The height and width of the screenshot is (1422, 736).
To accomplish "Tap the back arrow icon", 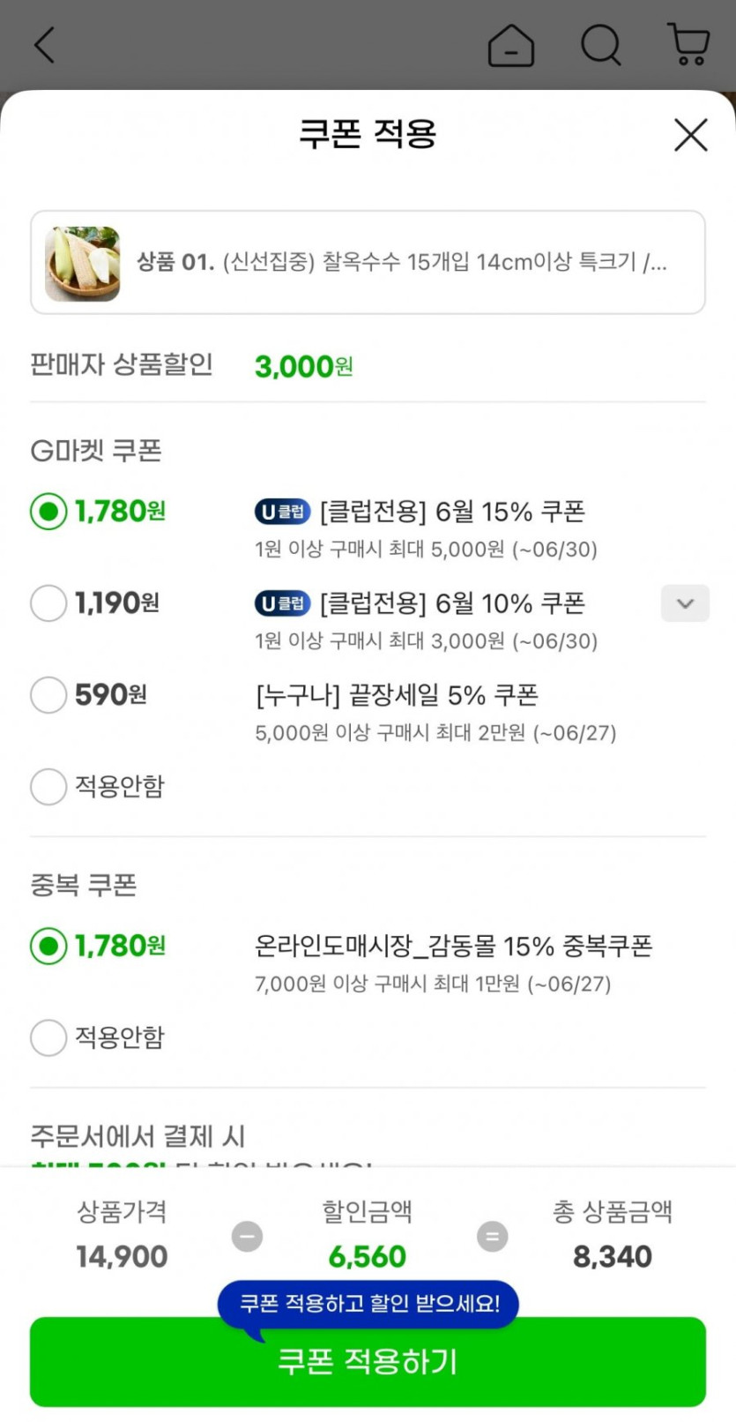I will [x=44, y=44].
